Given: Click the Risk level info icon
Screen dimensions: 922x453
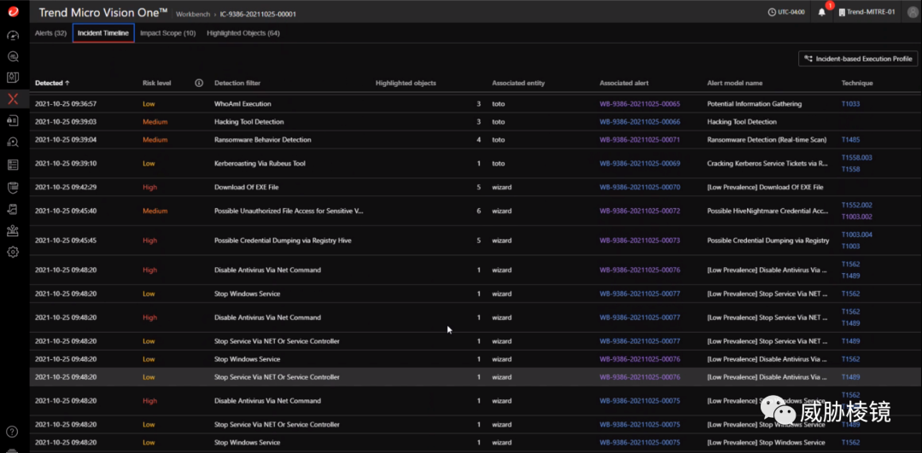Looking at the screenshot, I should click(x=199, y=83).
